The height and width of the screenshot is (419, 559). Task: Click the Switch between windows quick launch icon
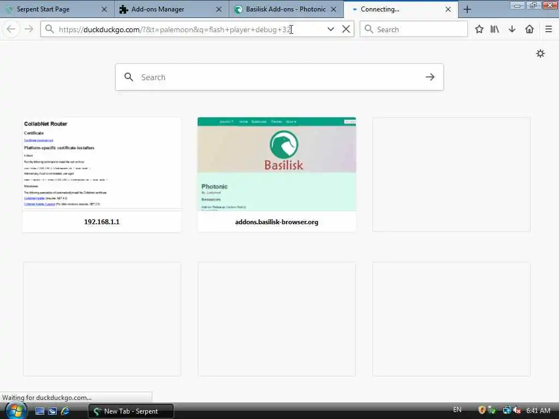[x=52, y=411]
